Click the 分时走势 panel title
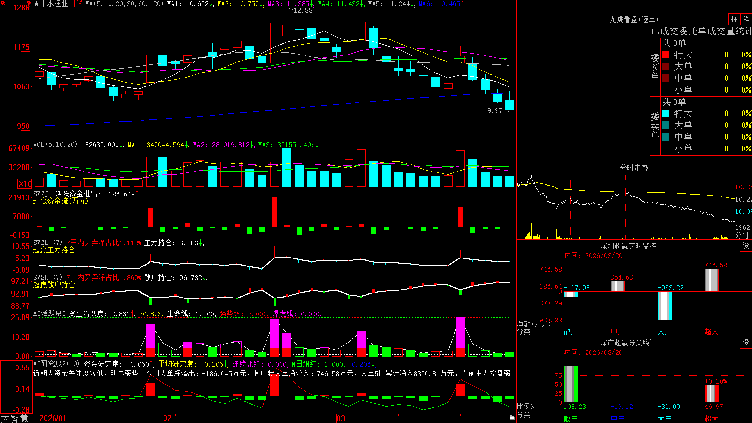 tap(634, 168)
